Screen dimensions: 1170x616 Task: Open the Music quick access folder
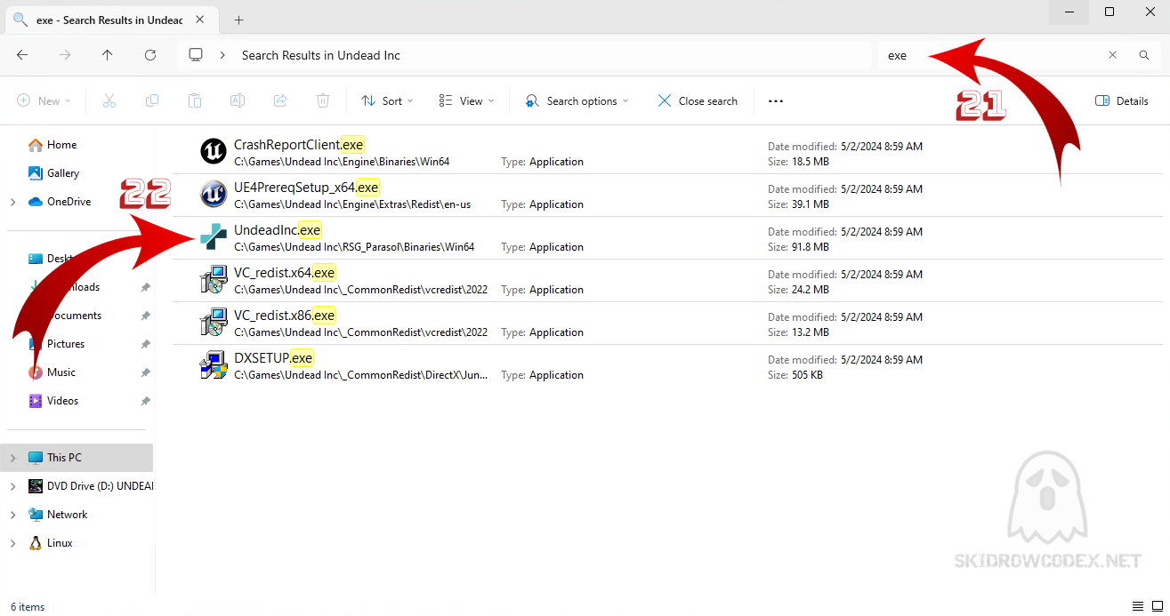click(x=61, y=372)
